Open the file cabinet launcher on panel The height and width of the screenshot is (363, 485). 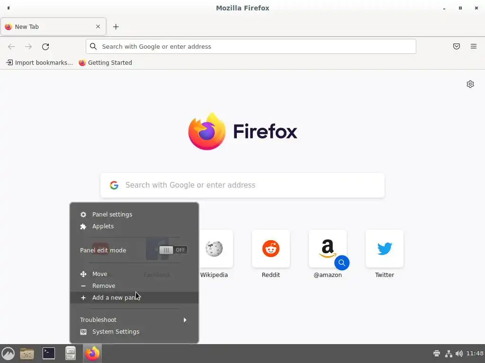point(71,354)
